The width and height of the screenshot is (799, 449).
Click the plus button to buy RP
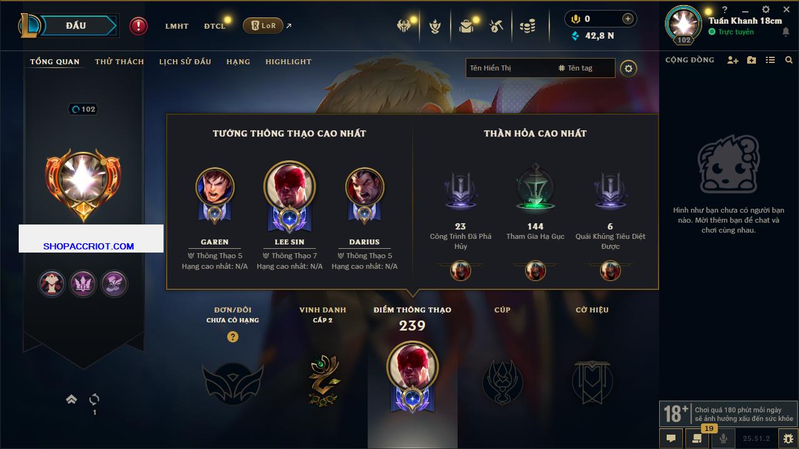(x=628, y=19)
